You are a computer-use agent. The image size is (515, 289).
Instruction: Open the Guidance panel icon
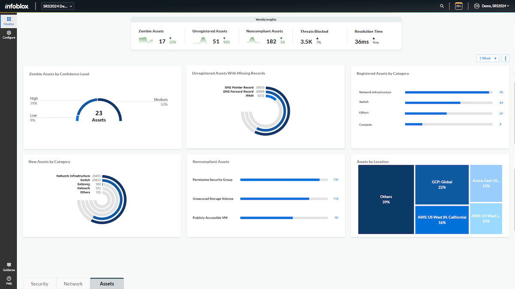click(x=9, y=267)
